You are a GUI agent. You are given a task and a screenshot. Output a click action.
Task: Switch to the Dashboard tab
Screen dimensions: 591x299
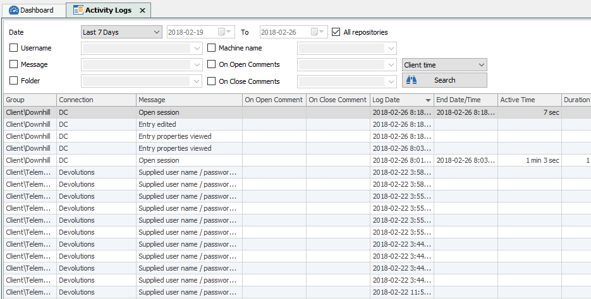click(x=32, y=10)
